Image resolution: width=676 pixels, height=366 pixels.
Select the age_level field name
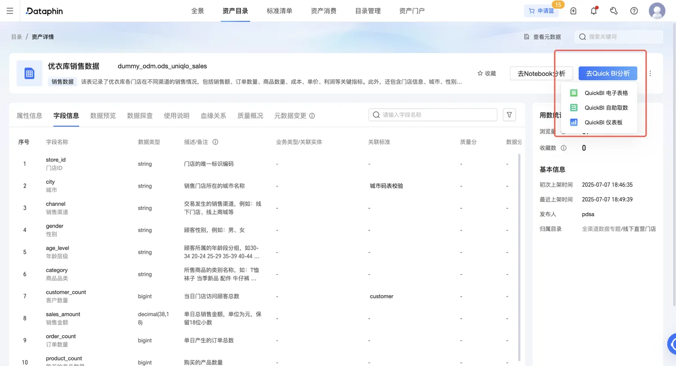57,248
